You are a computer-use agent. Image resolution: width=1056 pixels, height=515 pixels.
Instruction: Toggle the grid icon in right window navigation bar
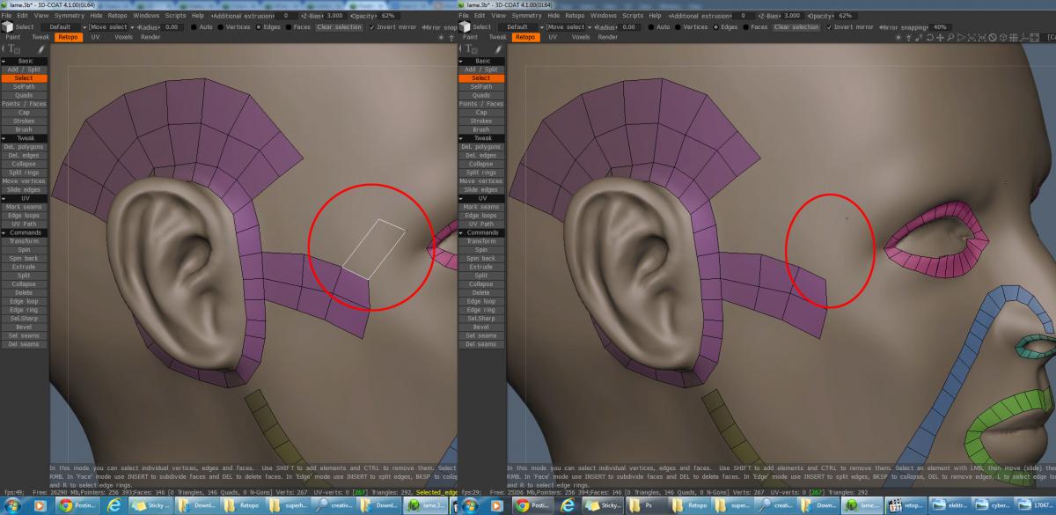1014,38
